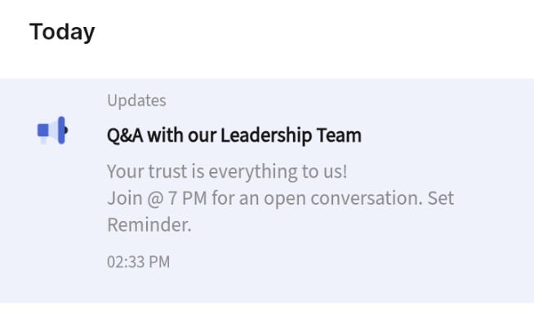The height and width of the screenshot is (318, 534).
Task: Open the Q&A with our Leadership Team notification
Action: (267, 191)
